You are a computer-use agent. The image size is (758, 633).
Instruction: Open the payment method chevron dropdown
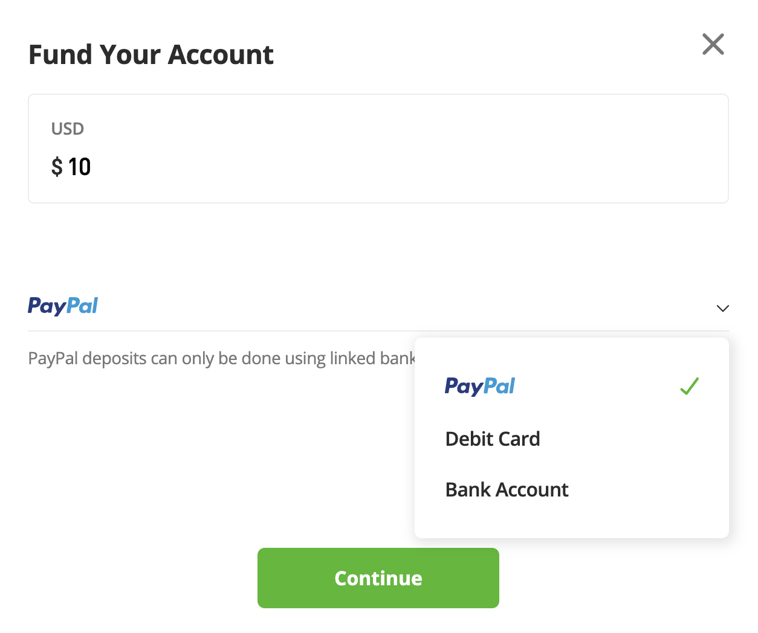point(723,308)
